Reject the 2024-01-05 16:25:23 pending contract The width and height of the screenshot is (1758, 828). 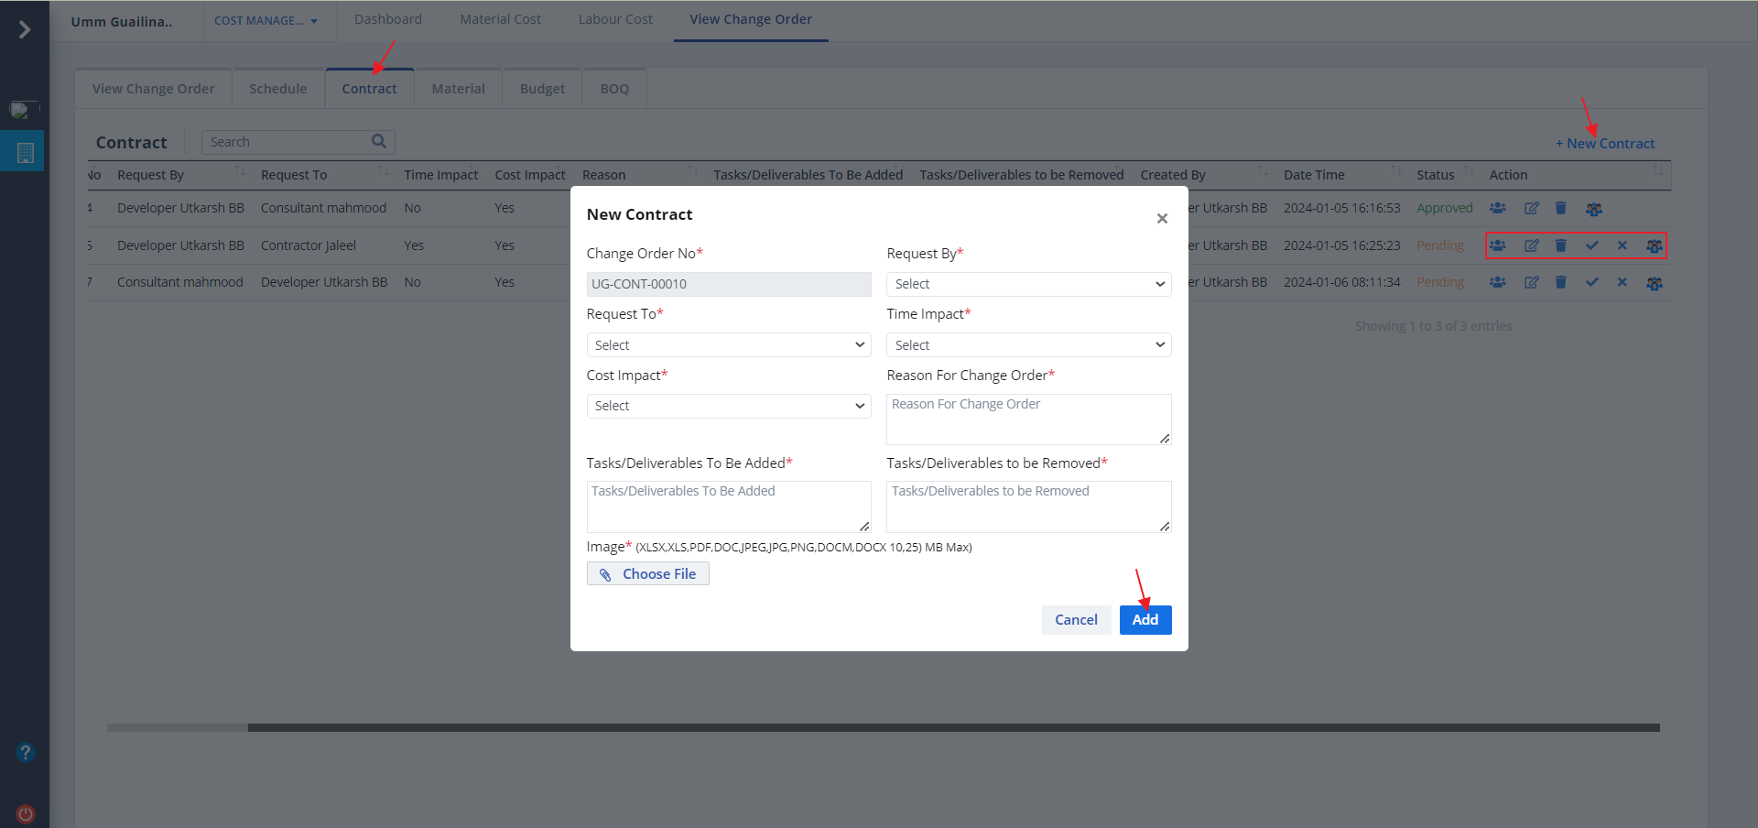click(x=1622, y=245)
